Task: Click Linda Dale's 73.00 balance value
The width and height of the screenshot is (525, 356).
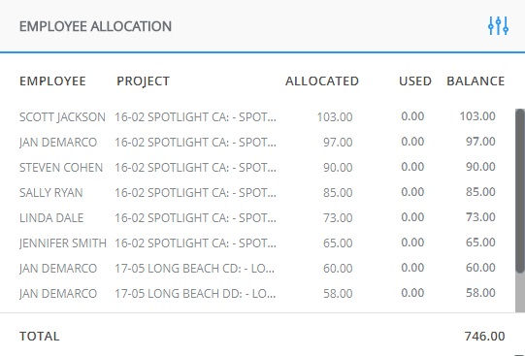Action: 480,217
